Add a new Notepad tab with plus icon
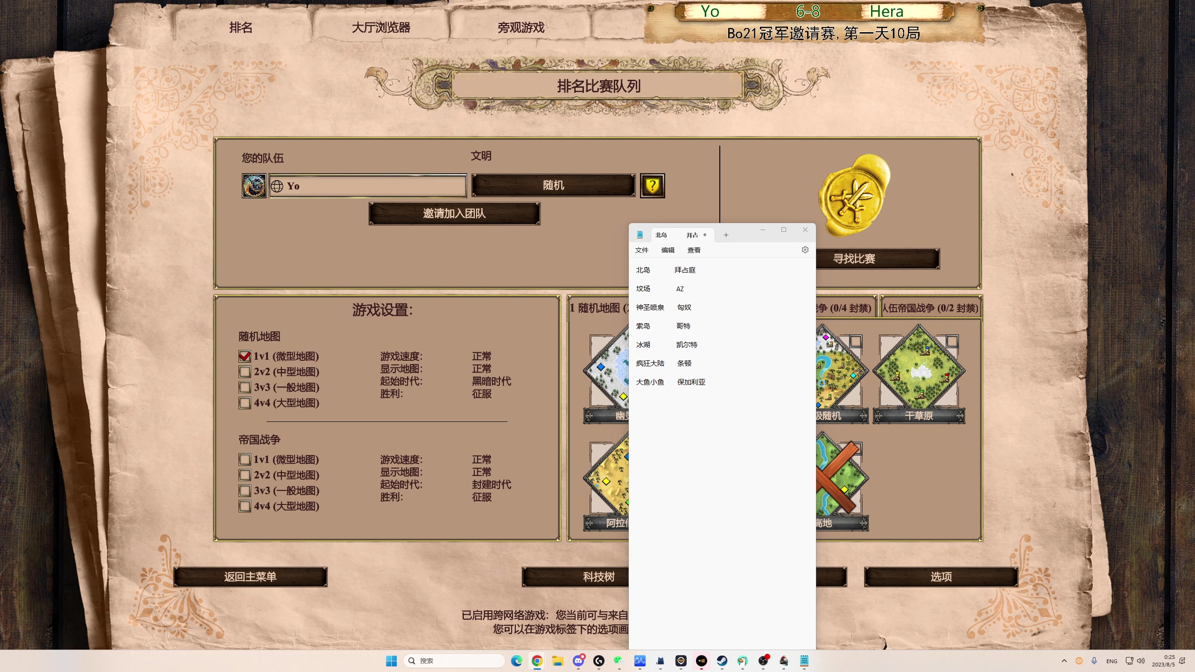1195x672 pixels. click(726, 235)
